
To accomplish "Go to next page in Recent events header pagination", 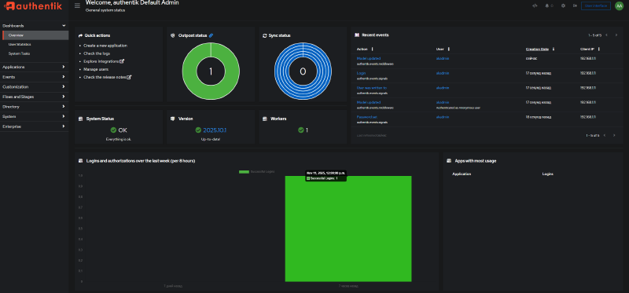I will click(x=616, y=35).
